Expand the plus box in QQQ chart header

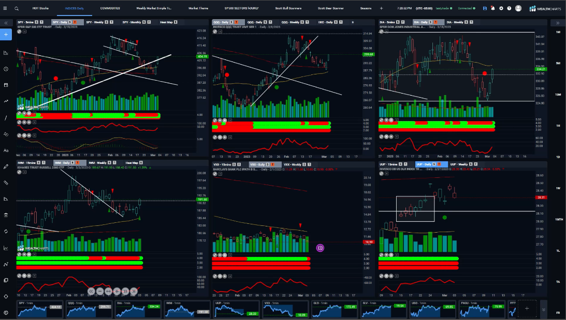[220, 32]
